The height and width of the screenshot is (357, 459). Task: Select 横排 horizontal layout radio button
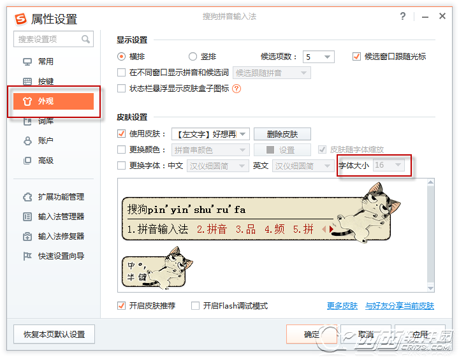(121, 57)
